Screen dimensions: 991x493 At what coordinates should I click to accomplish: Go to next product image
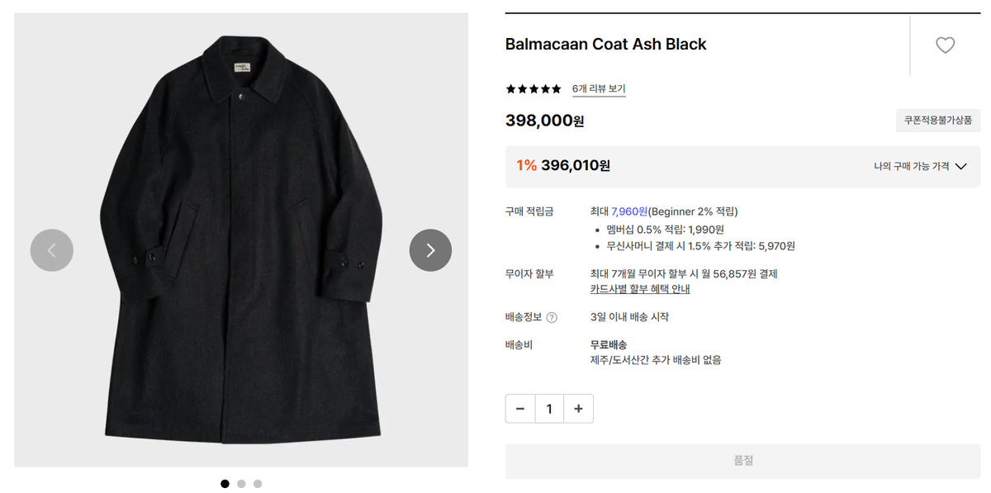430,250
